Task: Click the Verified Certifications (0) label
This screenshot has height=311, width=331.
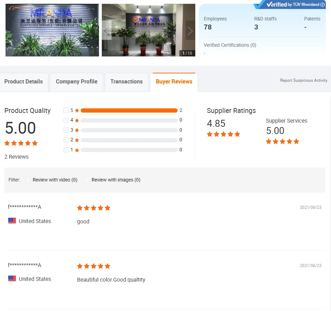Action: pyautogui.click(x=230, y=45)
